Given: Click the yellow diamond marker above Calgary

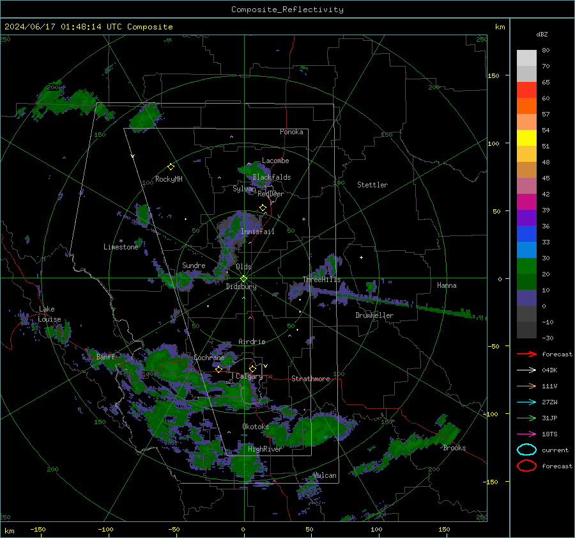Looking at the screenshot, I should pos(252,368).
